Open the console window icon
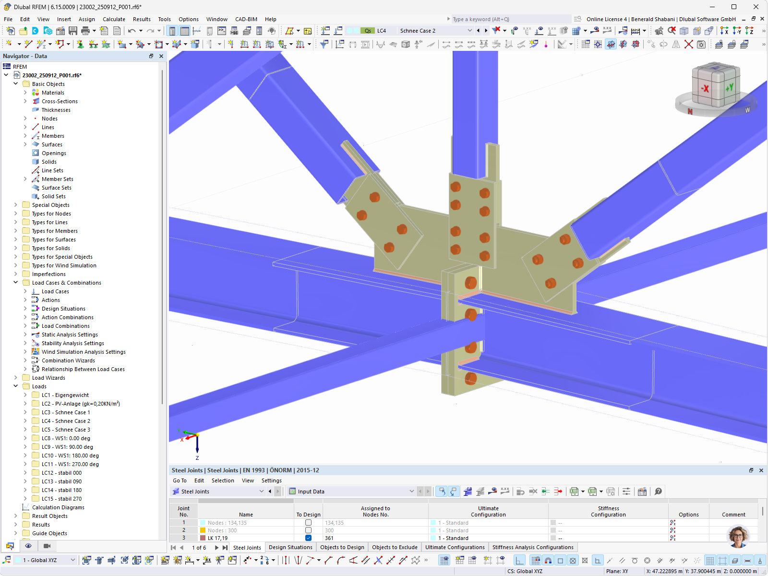This screenshot has height=576, width=768. 222,31
